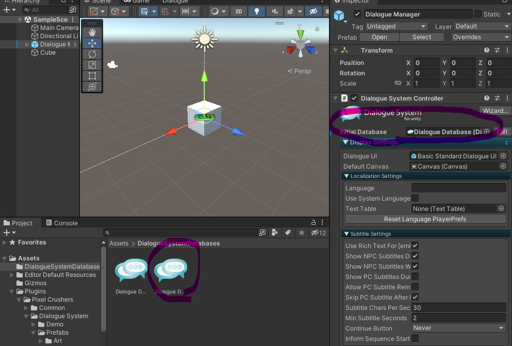Viewport: 512px width, 346px height.
Task: Open the grid snapping options icon
Action: [x=165, y=11]
